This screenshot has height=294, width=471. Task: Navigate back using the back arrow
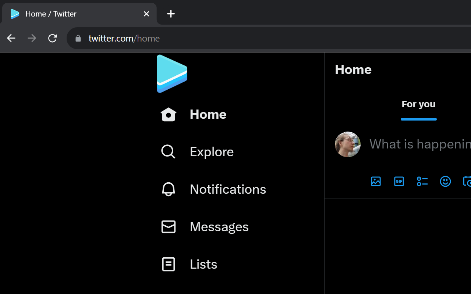point(11,38)
